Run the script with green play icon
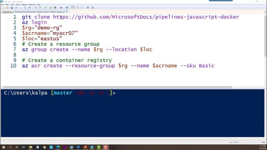This screenshot has width=267, height=150. [46, 7]
